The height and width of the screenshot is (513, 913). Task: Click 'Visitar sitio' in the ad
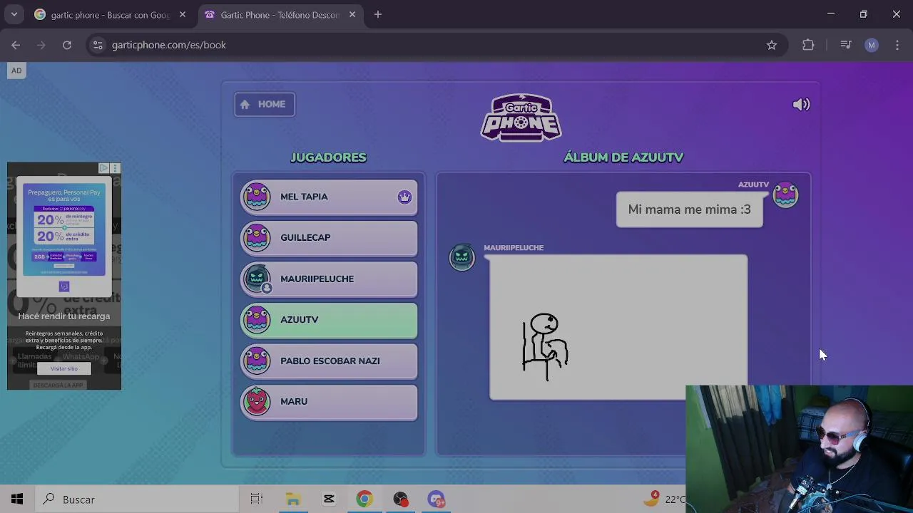[64, 368]
